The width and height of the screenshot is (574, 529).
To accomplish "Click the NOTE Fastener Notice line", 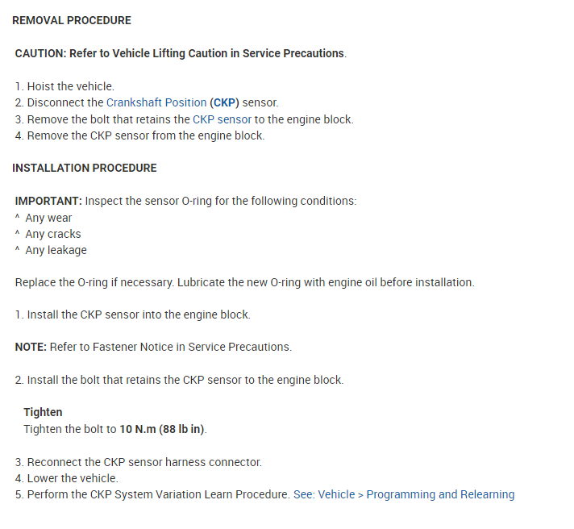I will (x=153, y=347).
